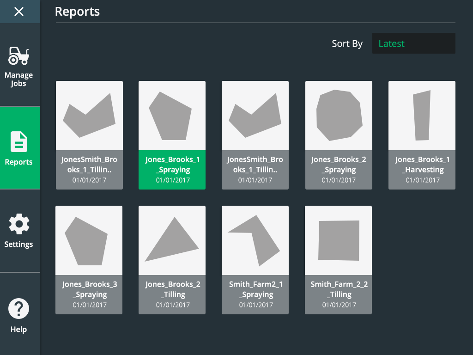Click the Help question mark icon
Image resolution: width=473 pixels, height=355 pixels.
pos(19,309)
